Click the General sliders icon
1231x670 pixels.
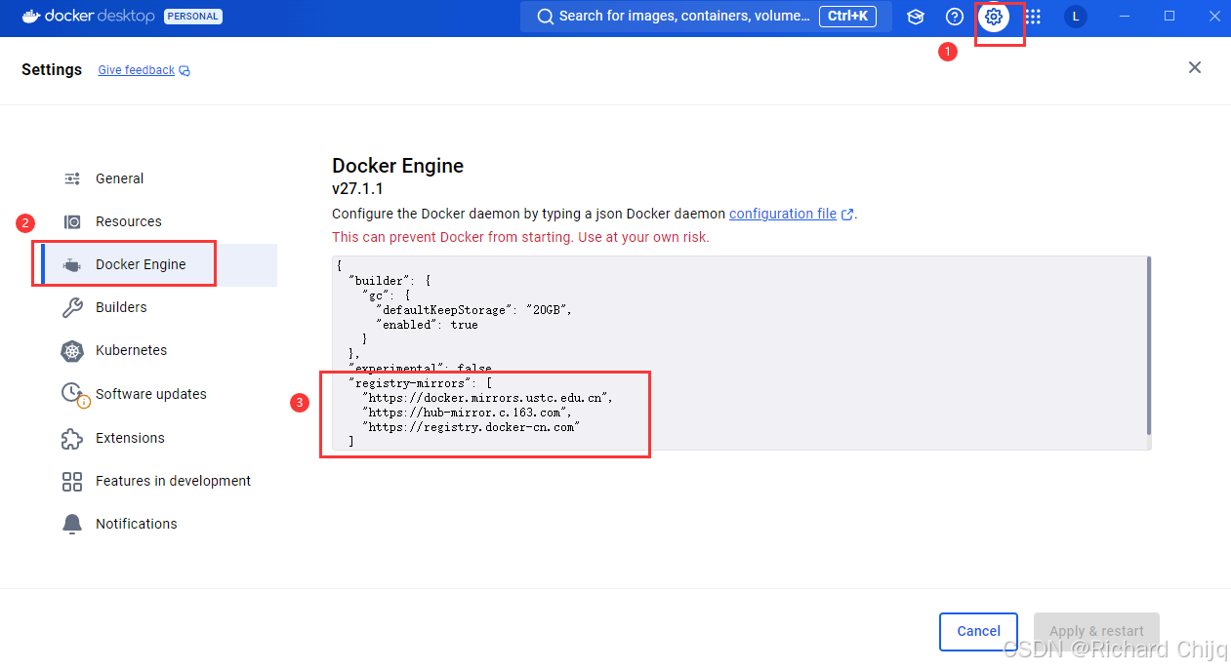pos(72,178)
